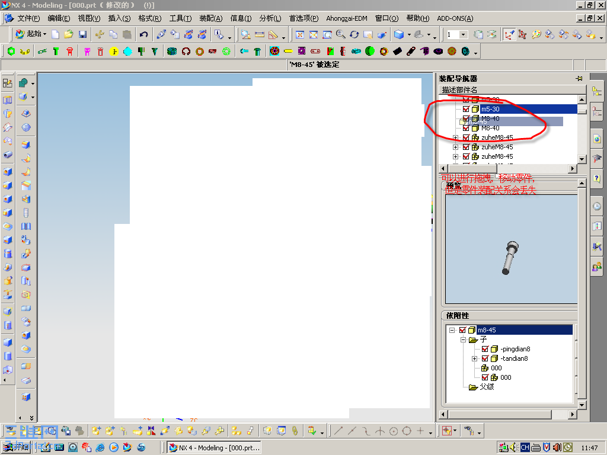Uncheck m8-45 in the dependency tree

point(462,330)
